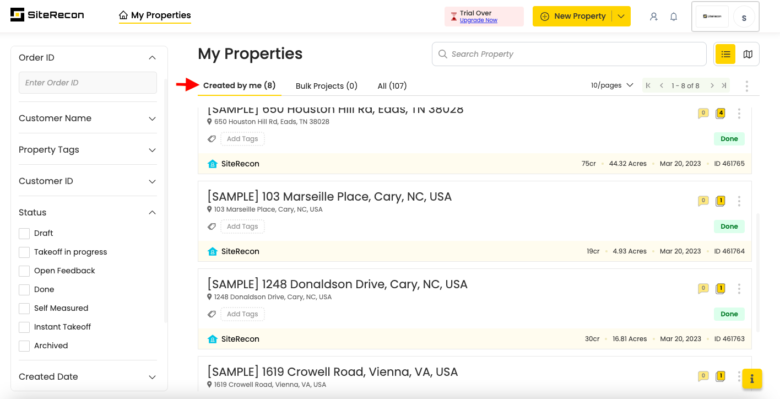The width and height of the screenshot is (780, 399).
Task: Click the invite user icon
Action: tap(654, 17)
